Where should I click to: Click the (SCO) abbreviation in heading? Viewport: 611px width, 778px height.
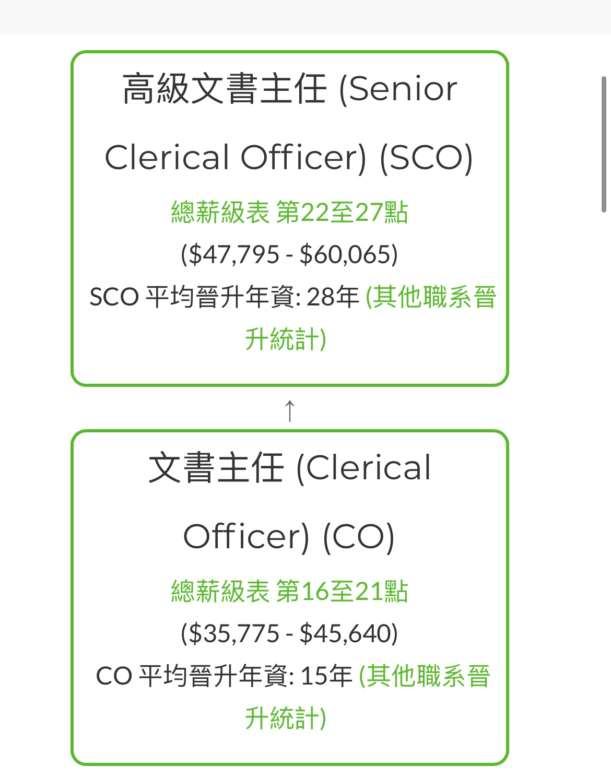pyautogui.click(x=426, y=158)
